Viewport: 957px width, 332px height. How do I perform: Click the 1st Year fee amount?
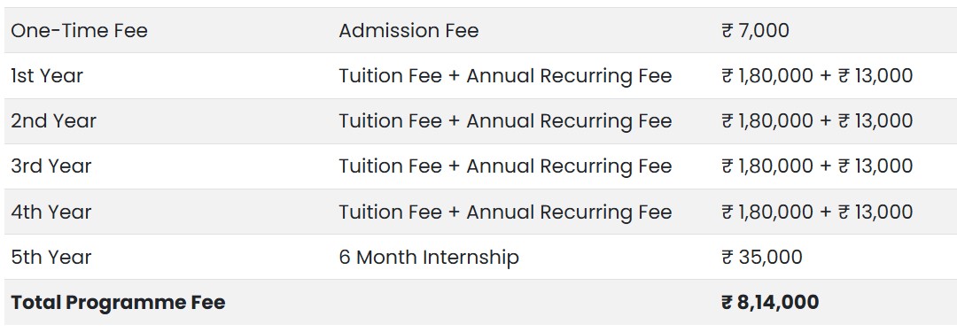tap(817, 75)
